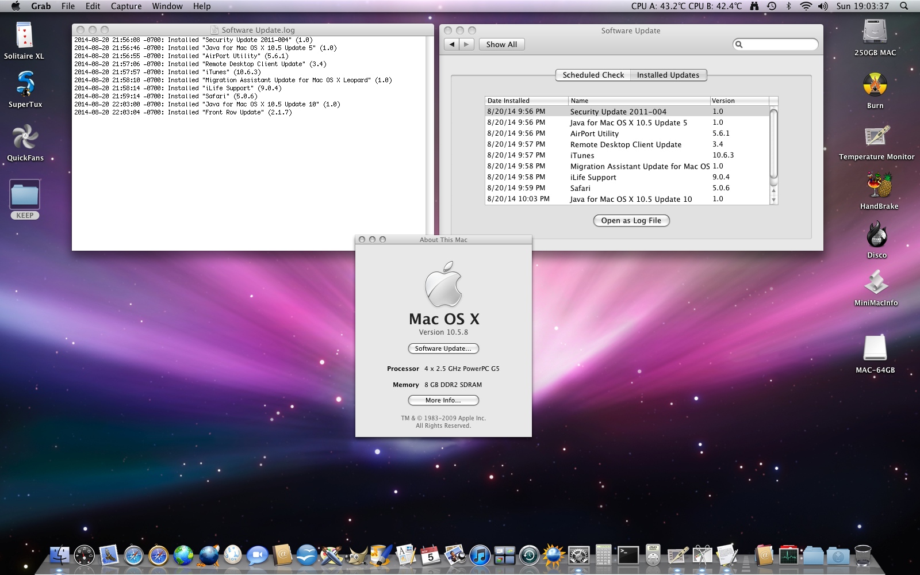This screenshot has width=920, height=575.
Task: Select SuperTux desktop icon
Action: [25, 84]
